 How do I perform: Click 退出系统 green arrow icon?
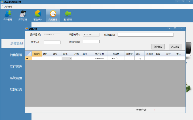(68, 15)
